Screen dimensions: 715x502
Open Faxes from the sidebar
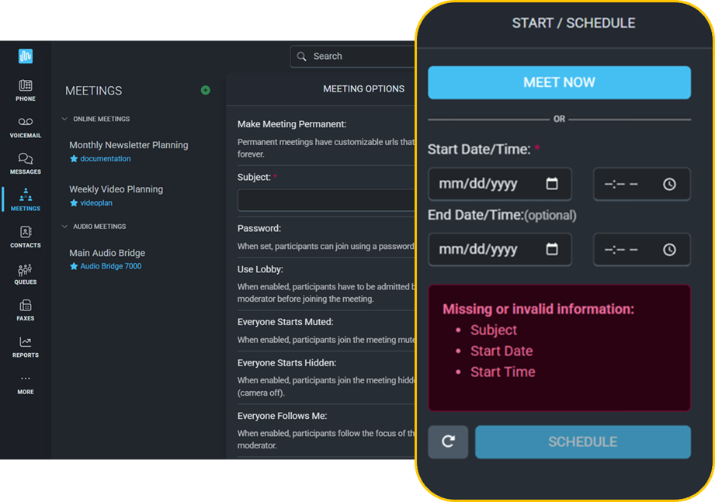click(26, 310)
